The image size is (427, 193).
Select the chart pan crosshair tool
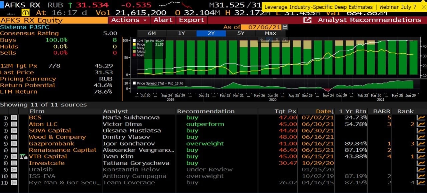(262, 40)
